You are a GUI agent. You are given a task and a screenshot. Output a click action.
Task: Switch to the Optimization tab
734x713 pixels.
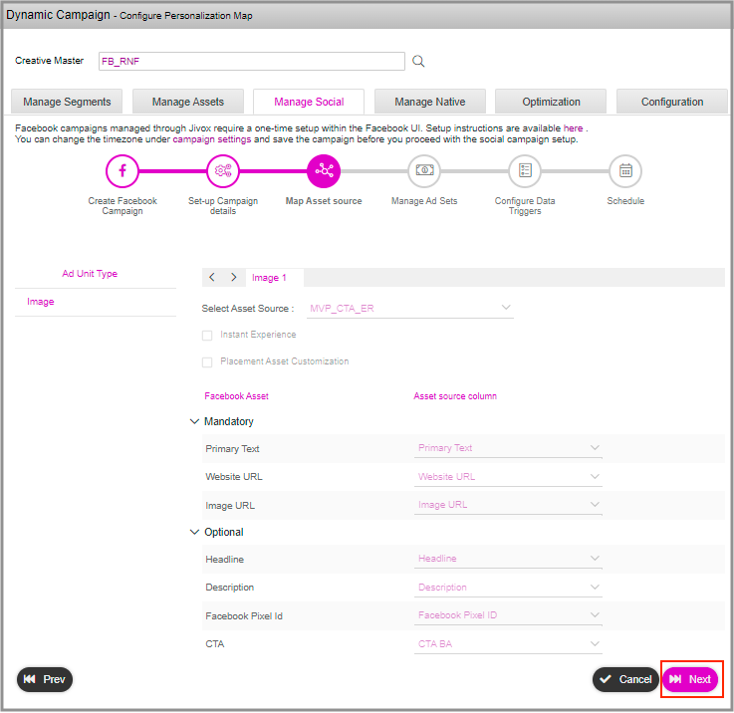551,102
